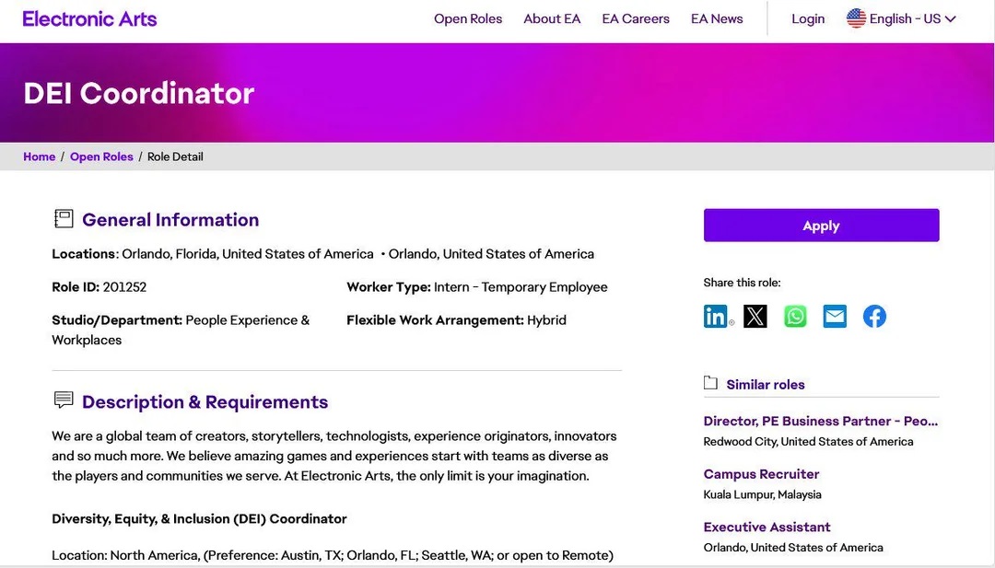Open Director, PE Business Partner similar role

pos(821,421)
